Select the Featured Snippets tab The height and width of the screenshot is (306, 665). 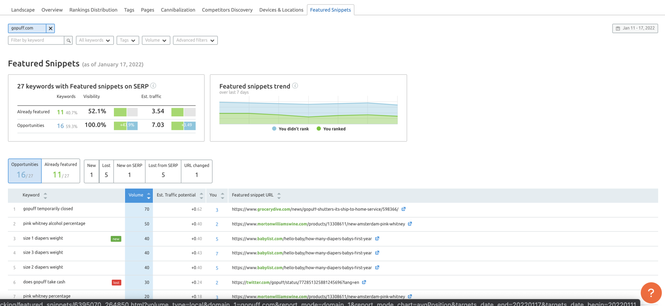pyautogui.click(x=331, y=10)
